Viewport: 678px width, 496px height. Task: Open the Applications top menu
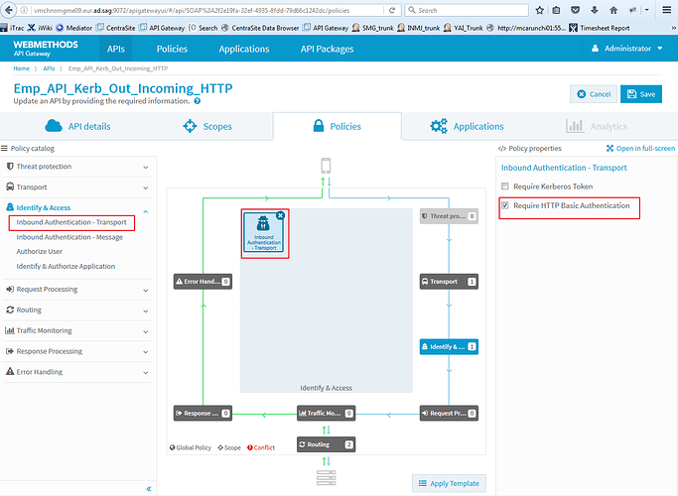click(x=244, y=49)
